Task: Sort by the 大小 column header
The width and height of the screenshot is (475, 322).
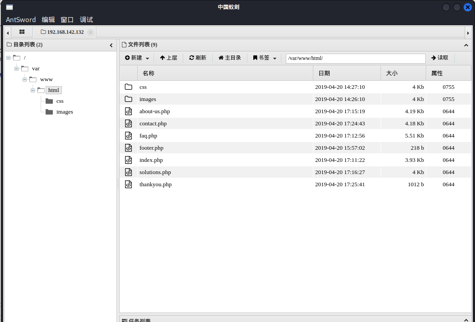Action: 403,73
